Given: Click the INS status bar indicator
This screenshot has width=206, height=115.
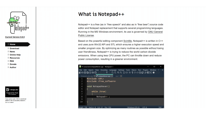Looking at the screenshot, I should click(x=160, y=107).
